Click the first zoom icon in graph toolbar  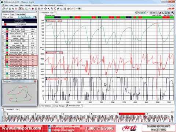[x=136, y=13]
